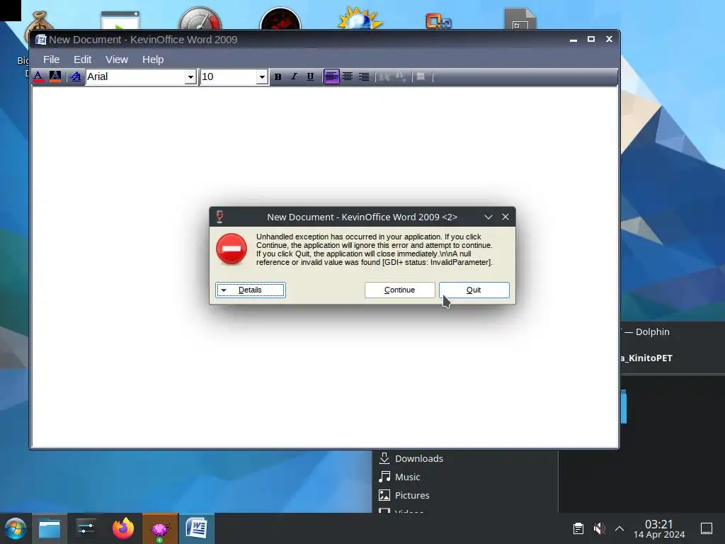Click the speedometer gauge desktop icon
Screen dimensions: 725x544
click(x=200, y=18)
